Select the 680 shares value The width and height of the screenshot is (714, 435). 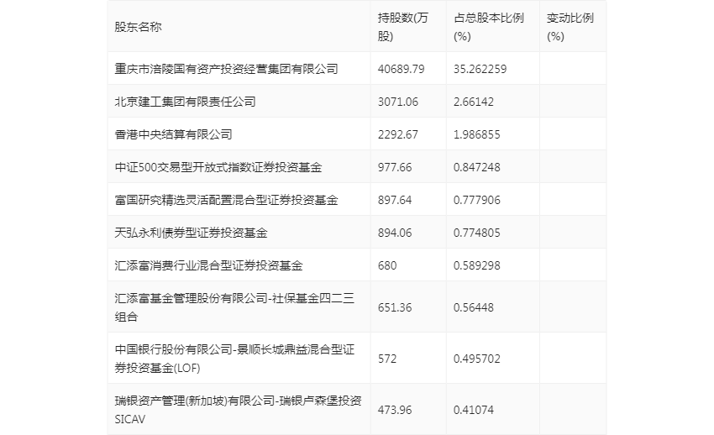[387, 265]
